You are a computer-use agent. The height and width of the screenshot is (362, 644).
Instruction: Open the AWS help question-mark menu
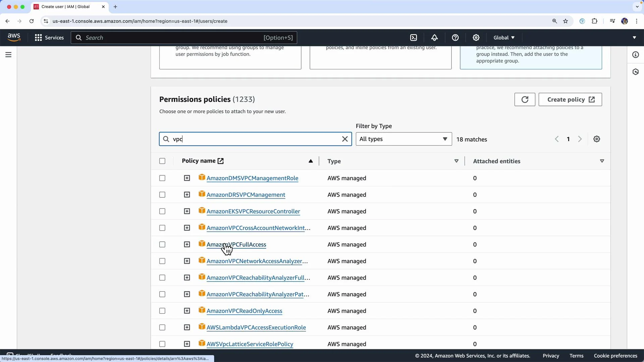pyautogui.click(x=455, y=38)
